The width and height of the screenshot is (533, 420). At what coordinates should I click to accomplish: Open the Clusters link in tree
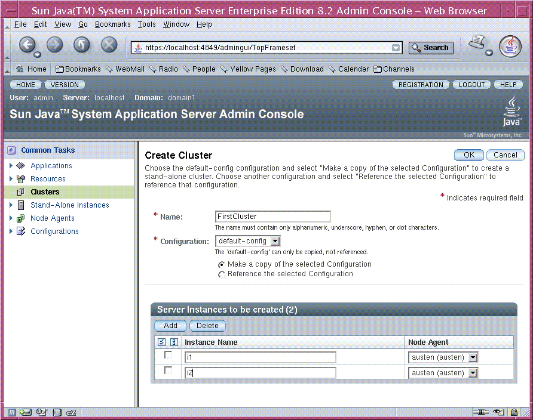pyautogui.click(x=45, y=192)
